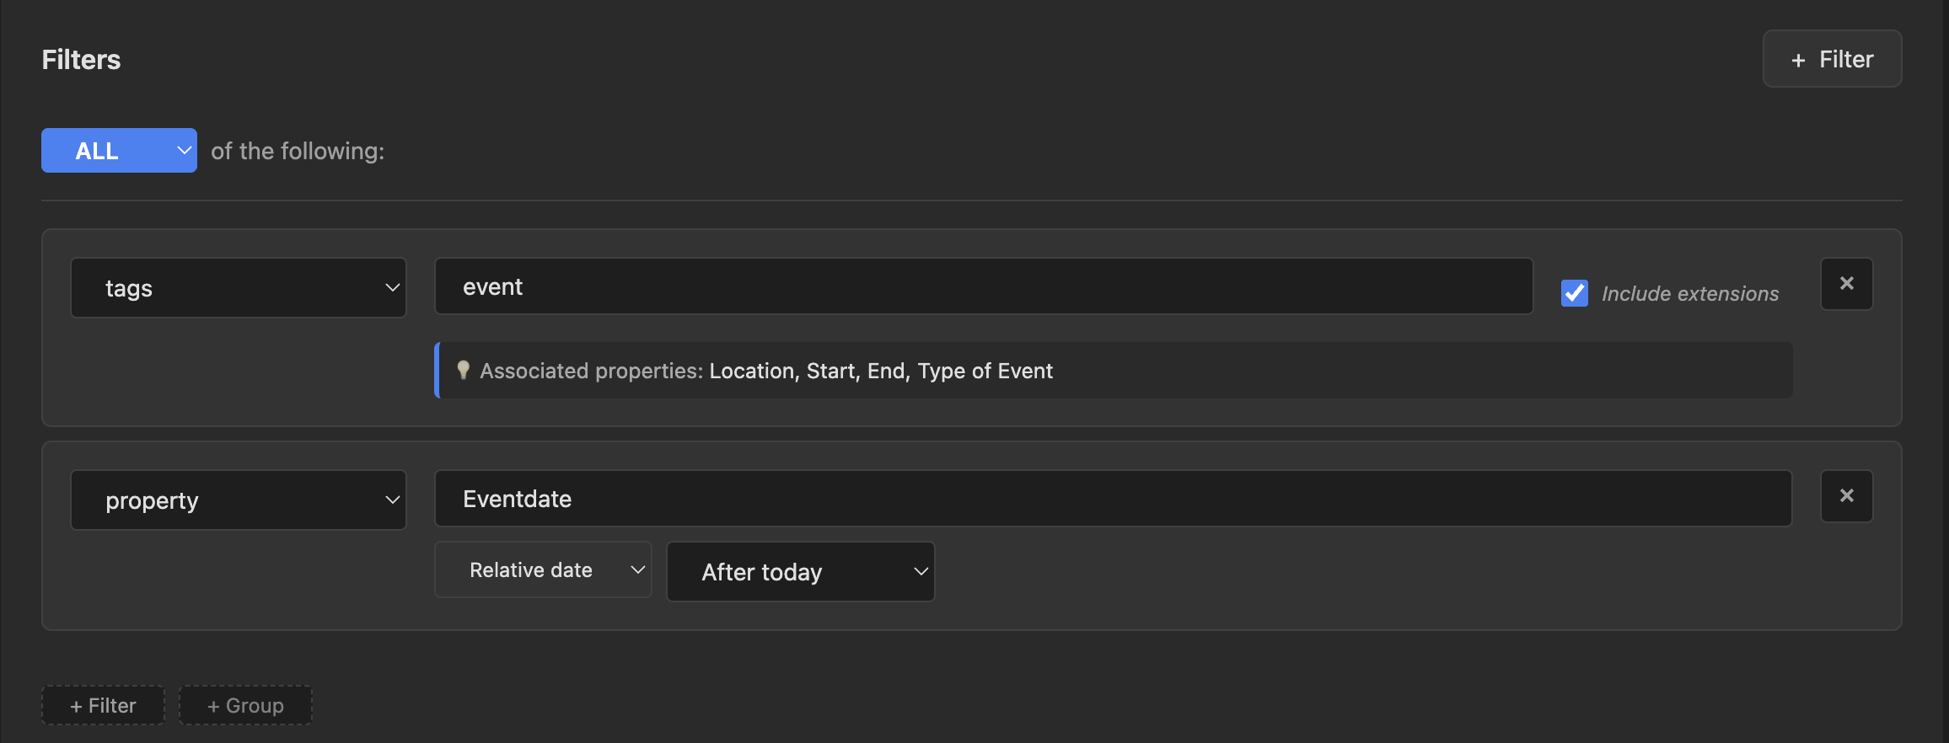The height and width of the screenshot is (743, 1949).
Task: Click into the event tag input field
Action: pos(983,286)
